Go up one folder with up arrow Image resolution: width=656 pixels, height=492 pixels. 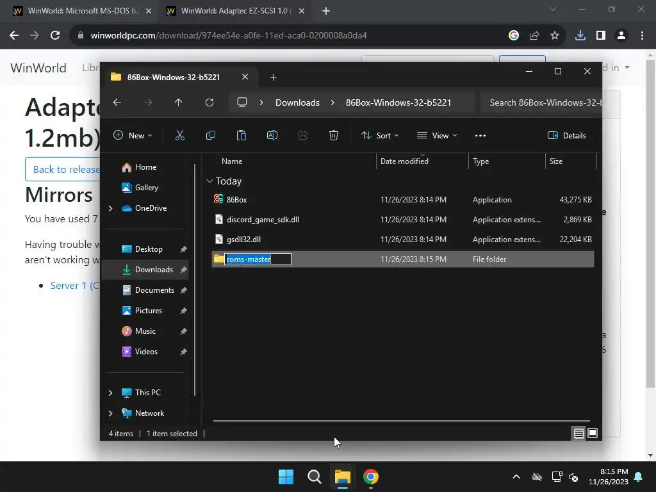179,102
